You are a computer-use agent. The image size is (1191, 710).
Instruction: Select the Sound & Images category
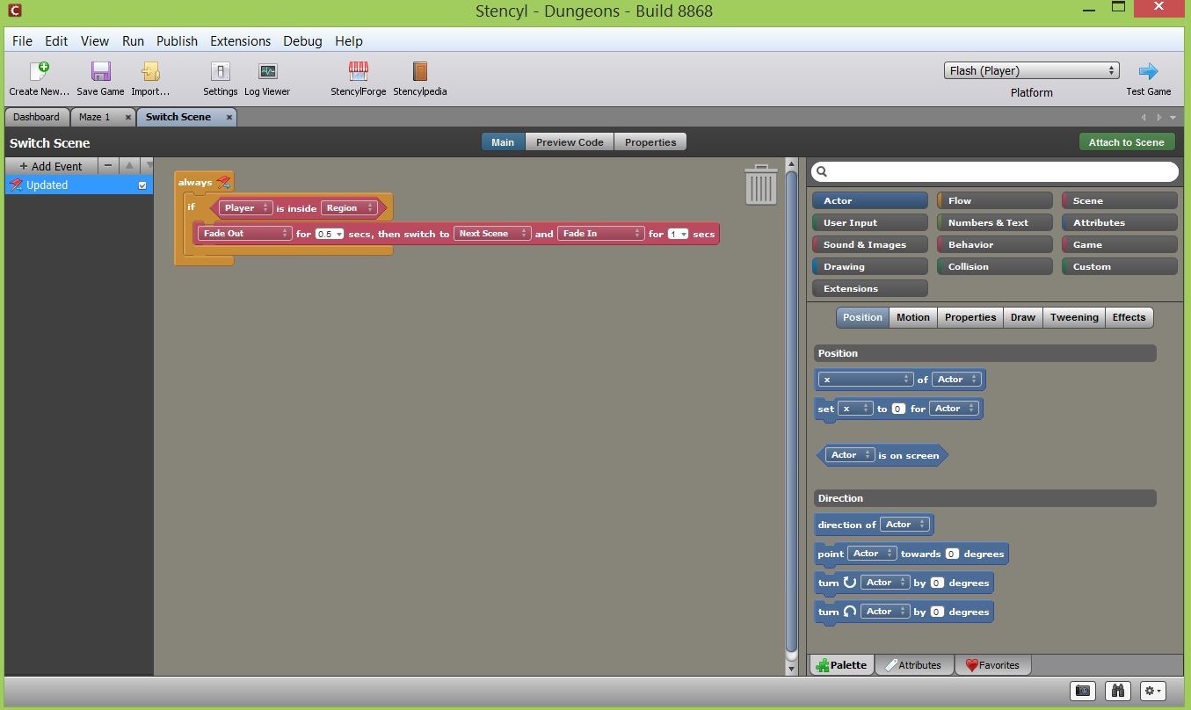tap(869, 244)
